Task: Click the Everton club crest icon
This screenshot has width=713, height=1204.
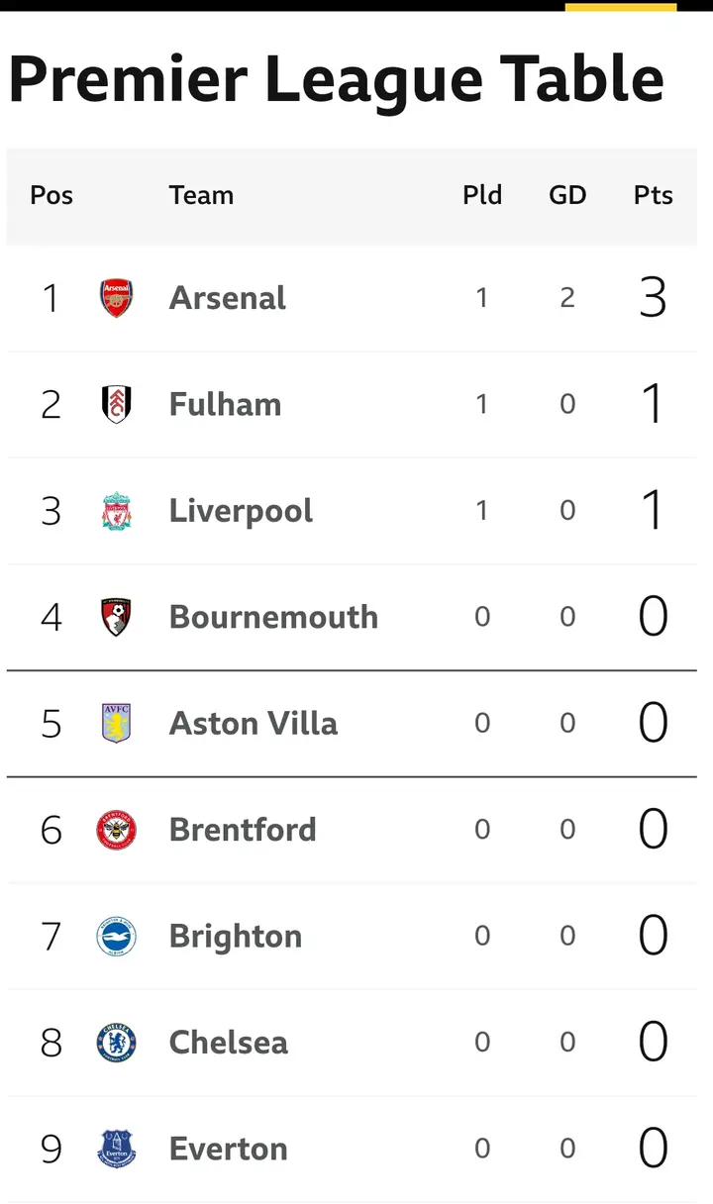Action: (x=117, y=1150)
